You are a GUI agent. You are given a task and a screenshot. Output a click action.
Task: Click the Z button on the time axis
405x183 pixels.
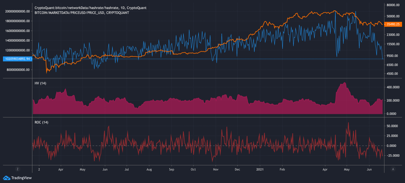[18, 169]
